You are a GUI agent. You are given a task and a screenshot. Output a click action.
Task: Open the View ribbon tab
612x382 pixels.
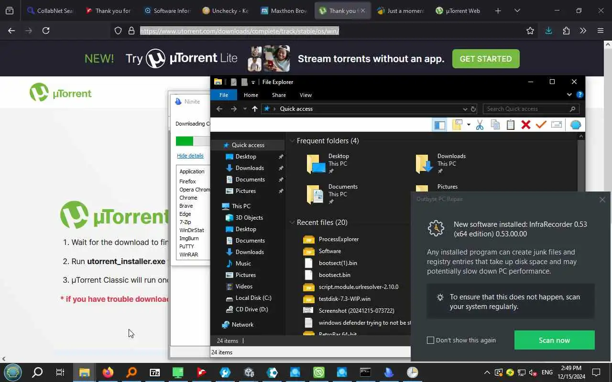pos(306,95)
